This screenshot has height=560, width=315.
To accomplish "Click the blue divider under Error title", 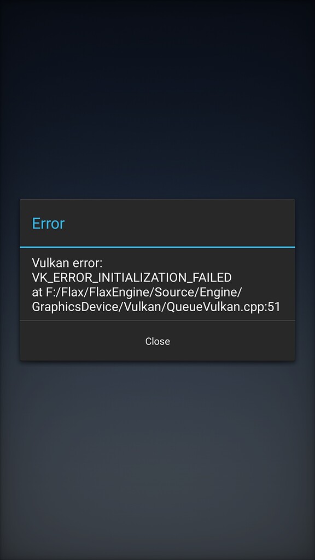I will point(157,247).
